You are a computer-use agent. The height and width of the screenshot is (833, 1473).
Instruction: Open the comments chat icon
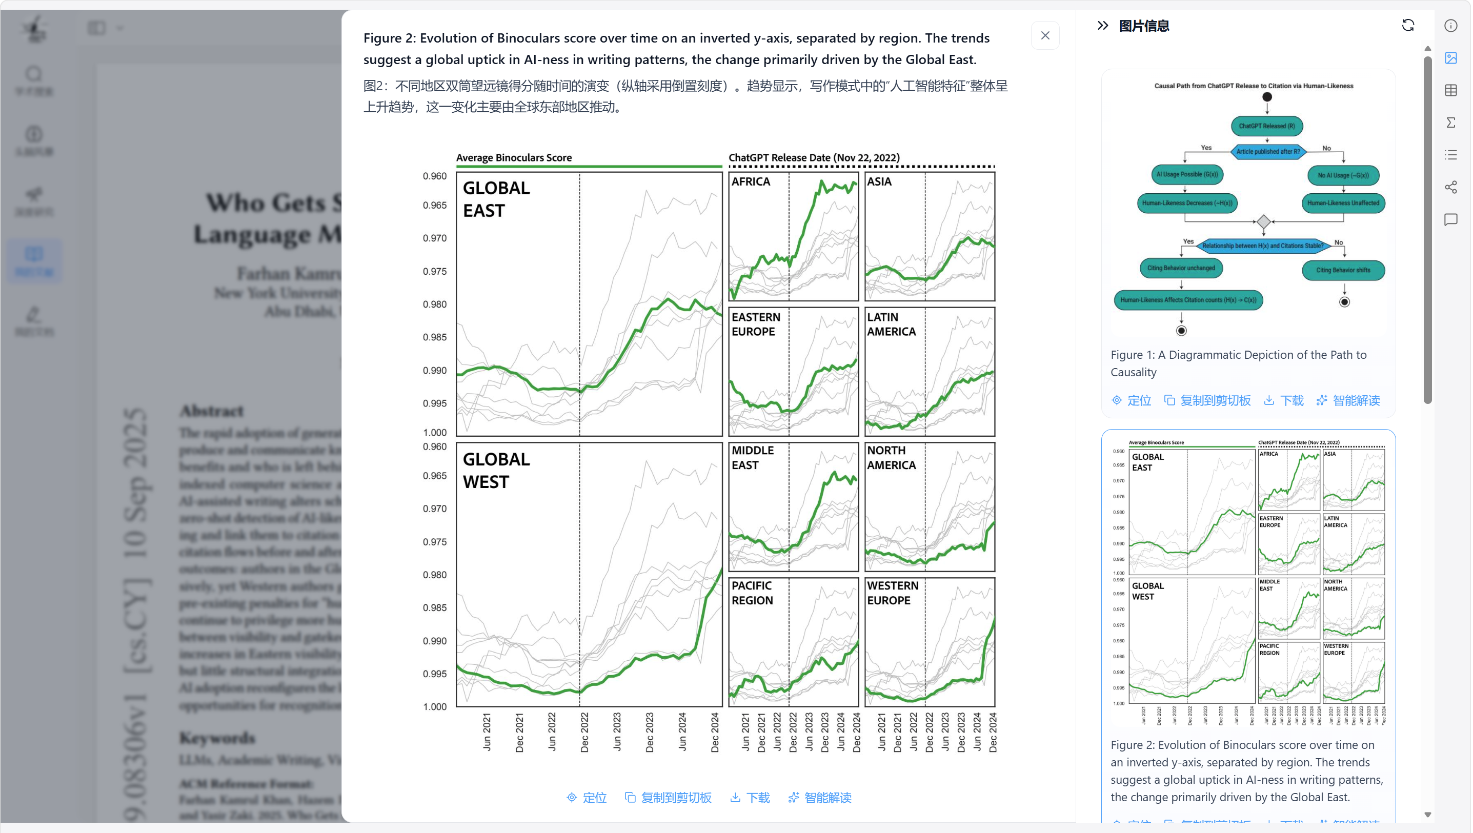click(1450, 220)
